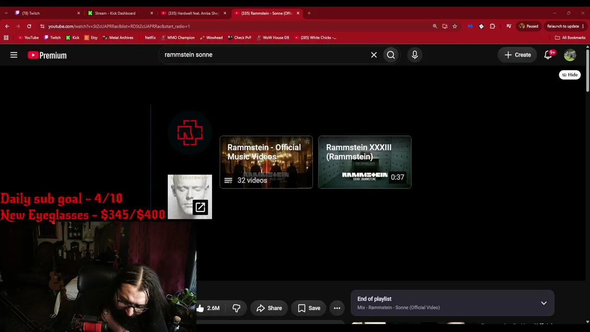Open the Etsy bookmark

91,38
